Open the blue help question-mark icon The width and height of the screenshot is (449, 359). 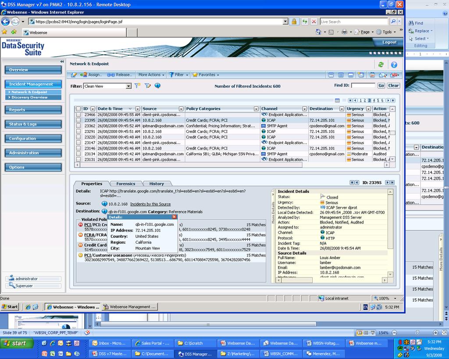[x=394, y=65]
